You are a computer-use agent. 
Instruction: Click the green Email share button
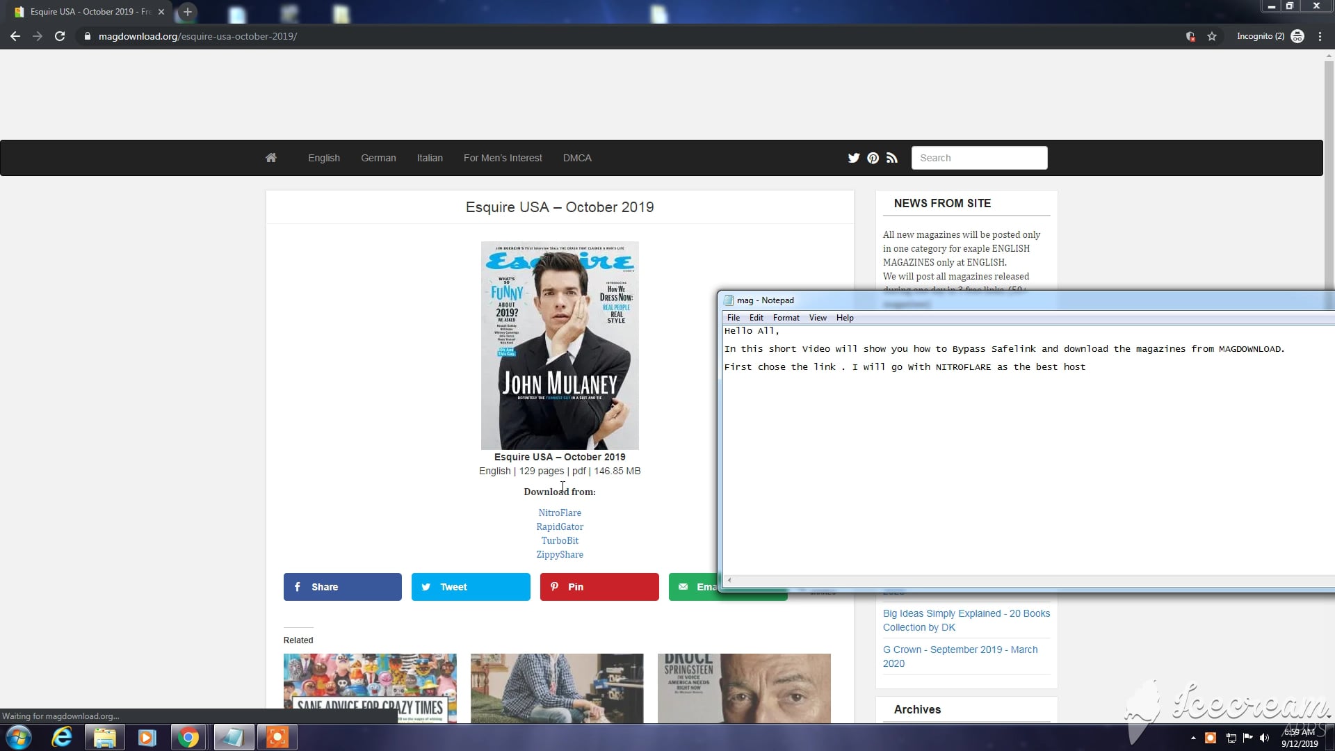[x=693, y=587]
